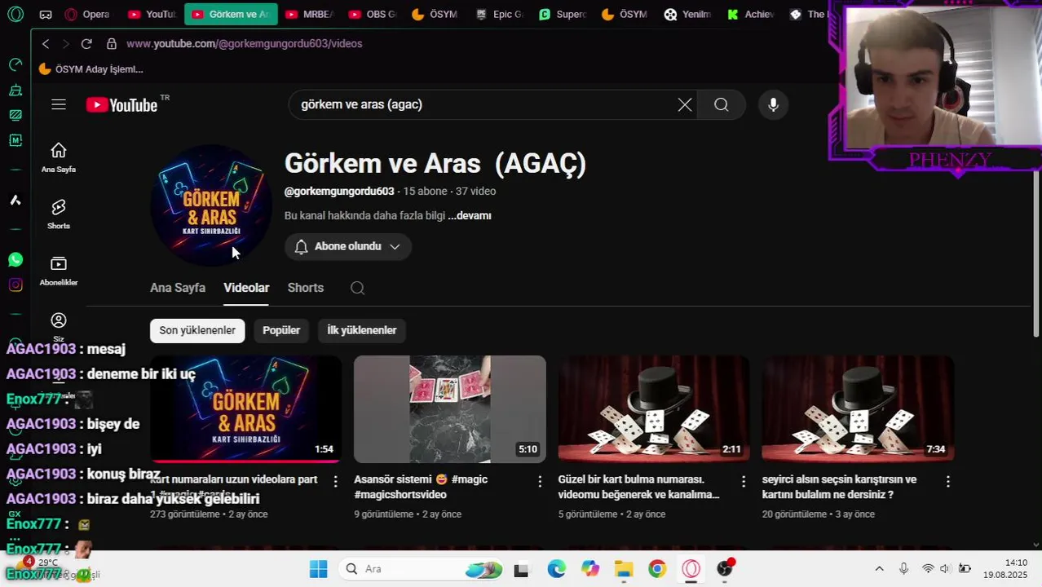Screen dimensions: 1042x587
Task: Open Instagram in the Opera sidebar
Action: pos(15,285)
